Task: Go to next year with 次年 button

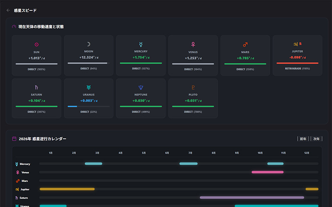Action: tap(316, 139)
